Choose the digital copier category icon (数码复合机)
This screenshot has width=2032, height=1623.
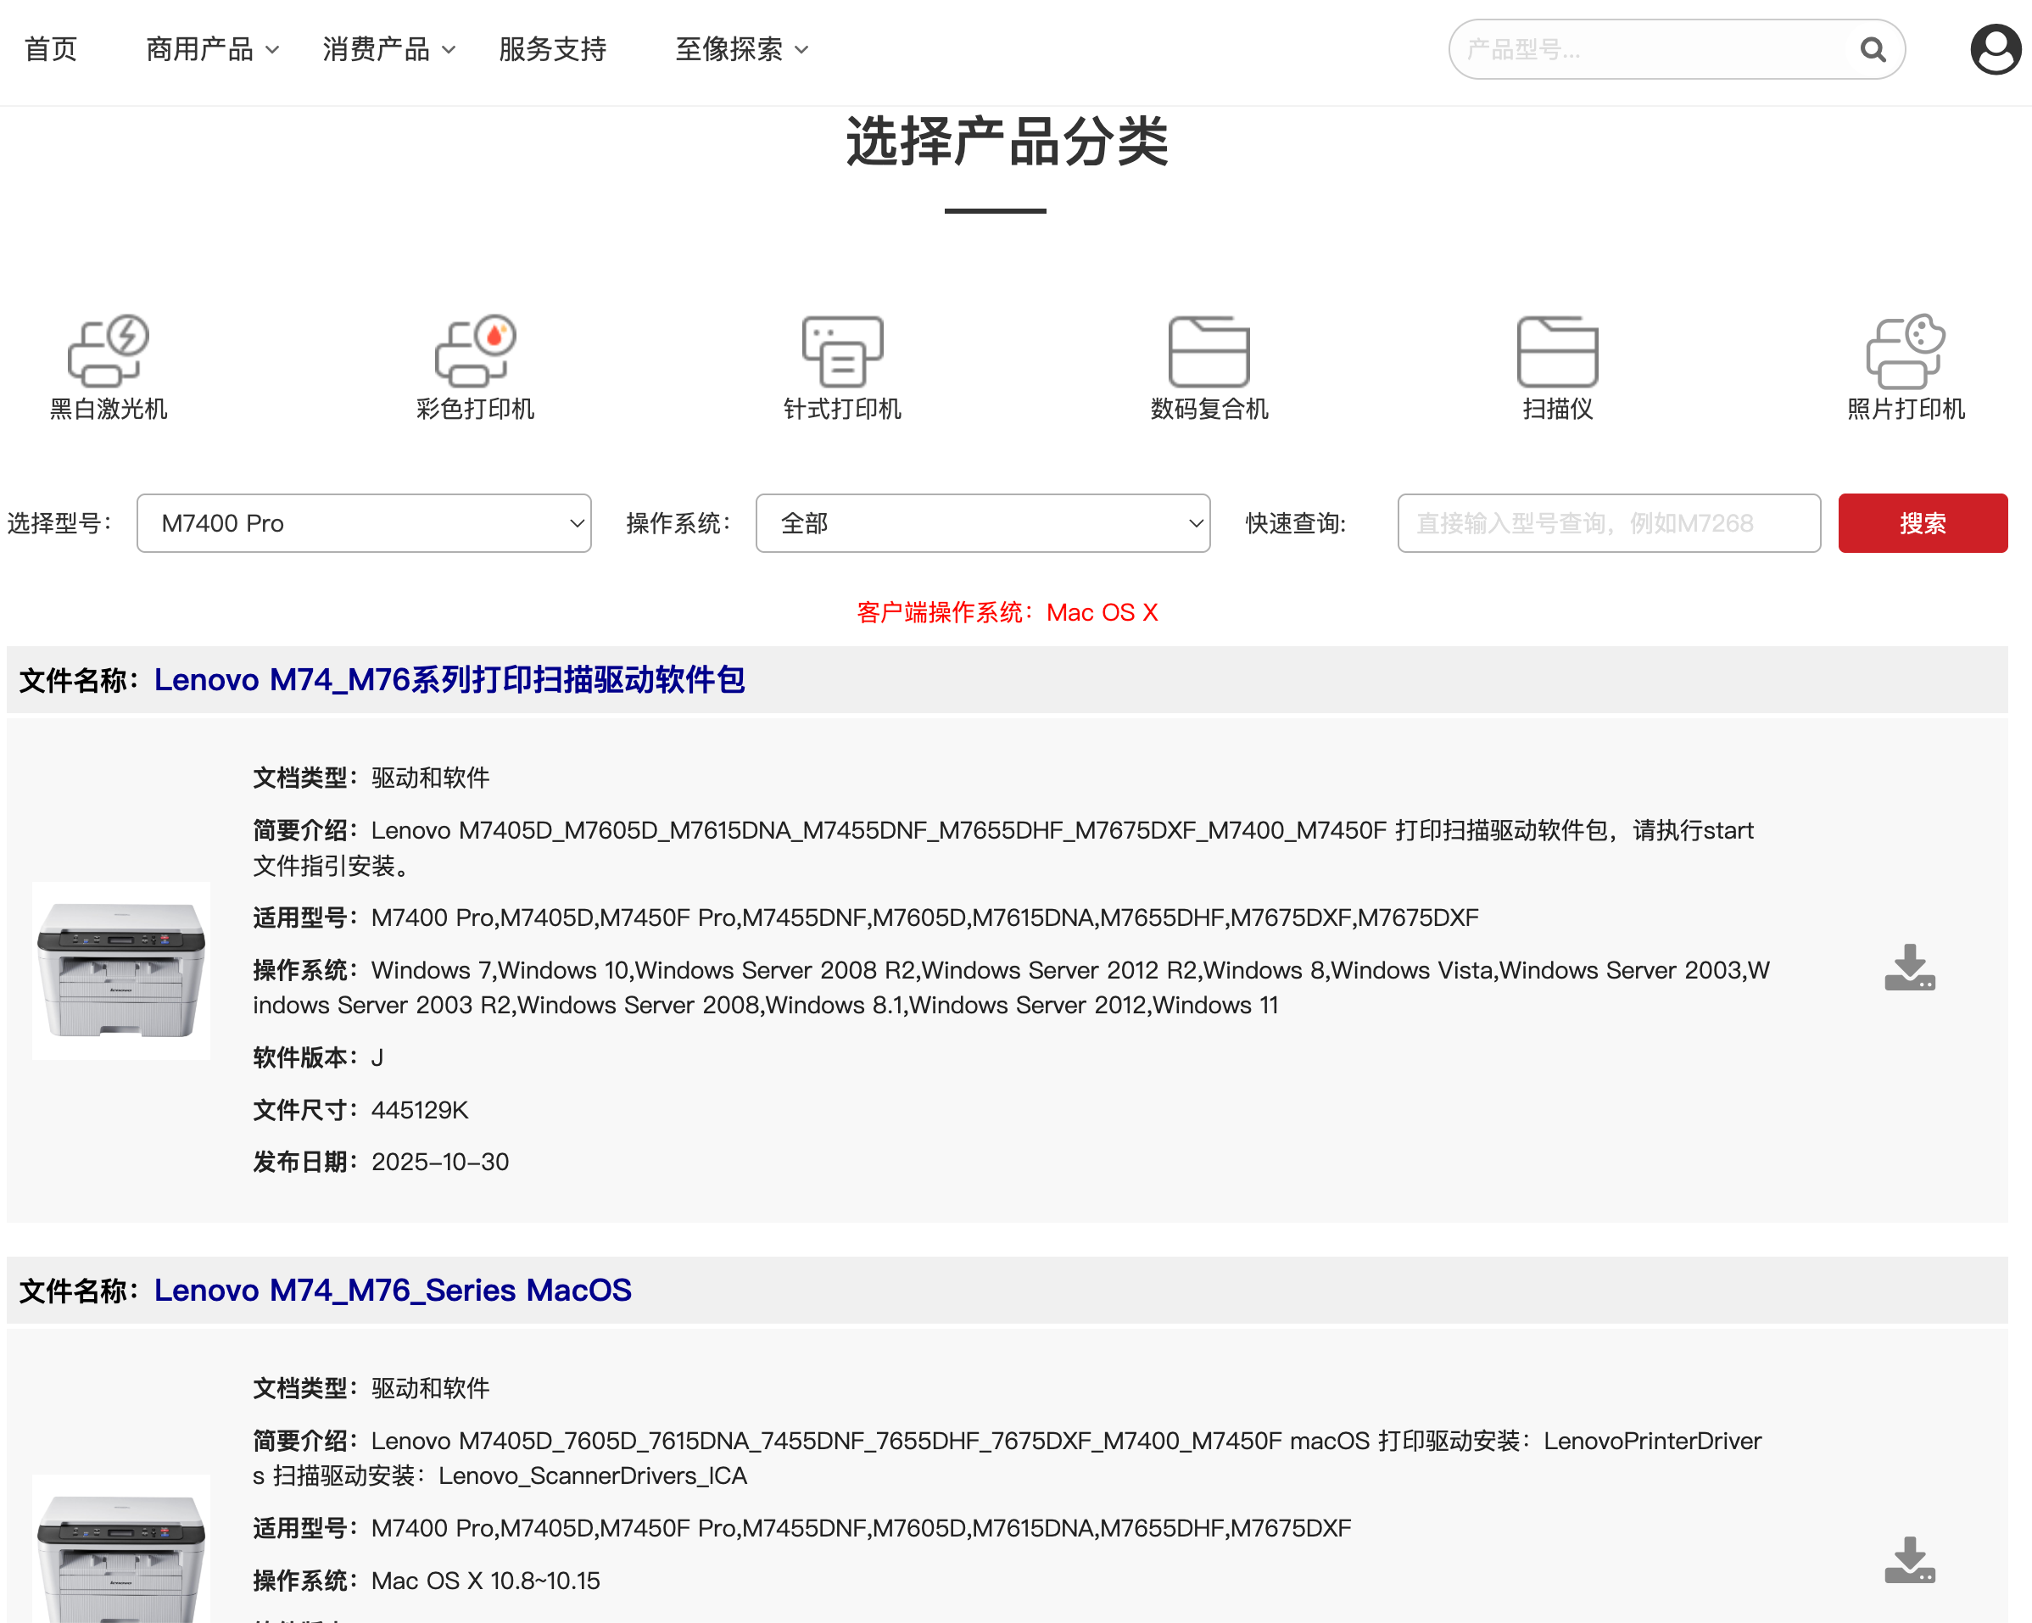[1209, 350]
